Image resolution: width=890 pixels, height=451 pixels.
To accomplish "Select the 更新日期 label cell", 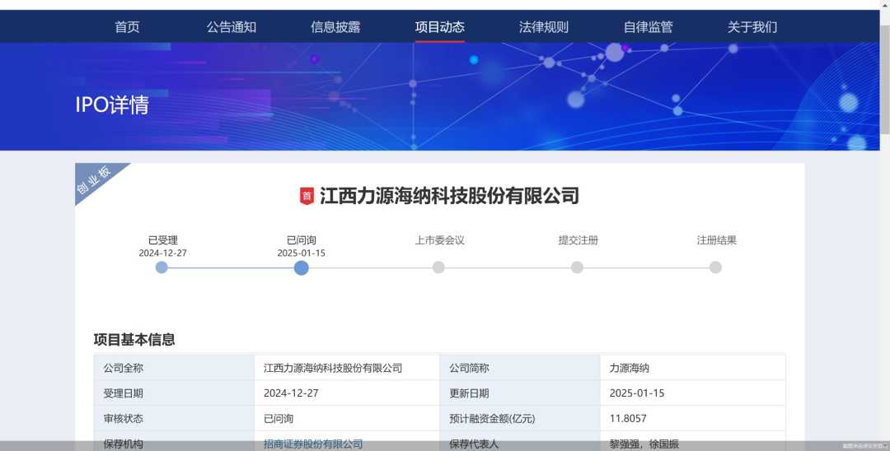I will click(x=520, y=393).
